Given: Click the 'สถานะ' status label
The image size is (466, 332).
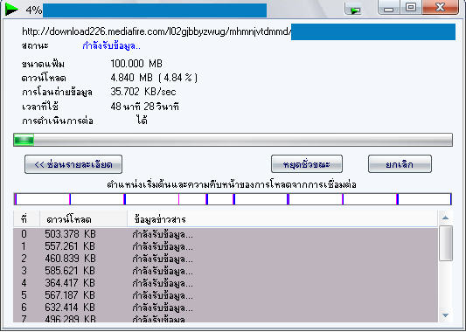Looking at the screenshot, I should tap(35, 46).
